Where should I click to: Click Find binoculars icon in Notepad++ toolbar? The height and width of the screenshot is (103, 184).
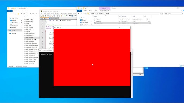[x=70, y=16]
